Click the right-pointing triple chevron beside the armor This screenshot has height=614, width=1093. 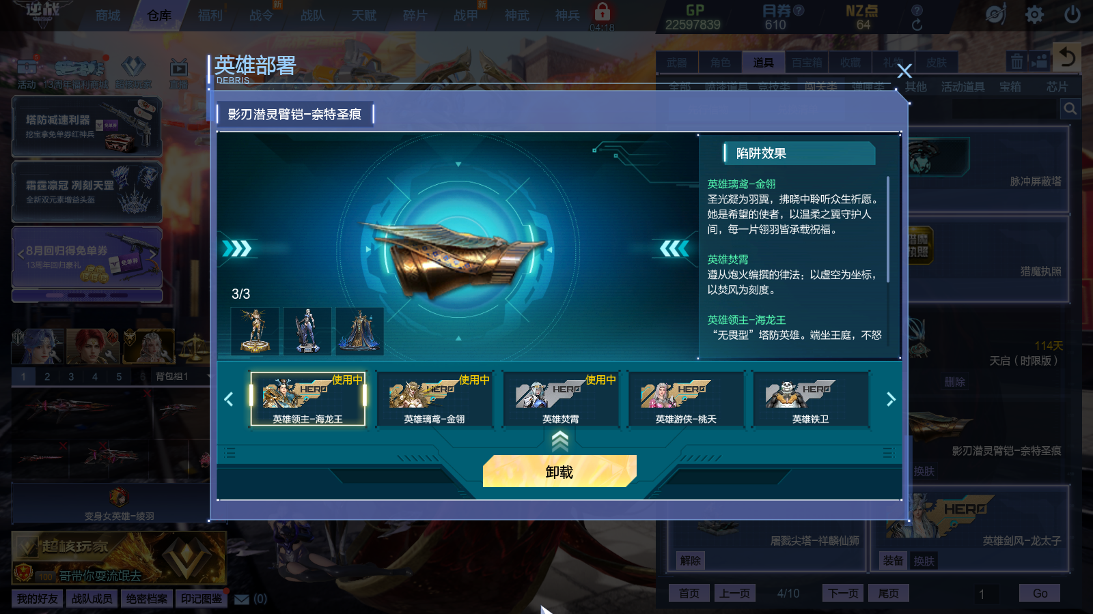236,248
